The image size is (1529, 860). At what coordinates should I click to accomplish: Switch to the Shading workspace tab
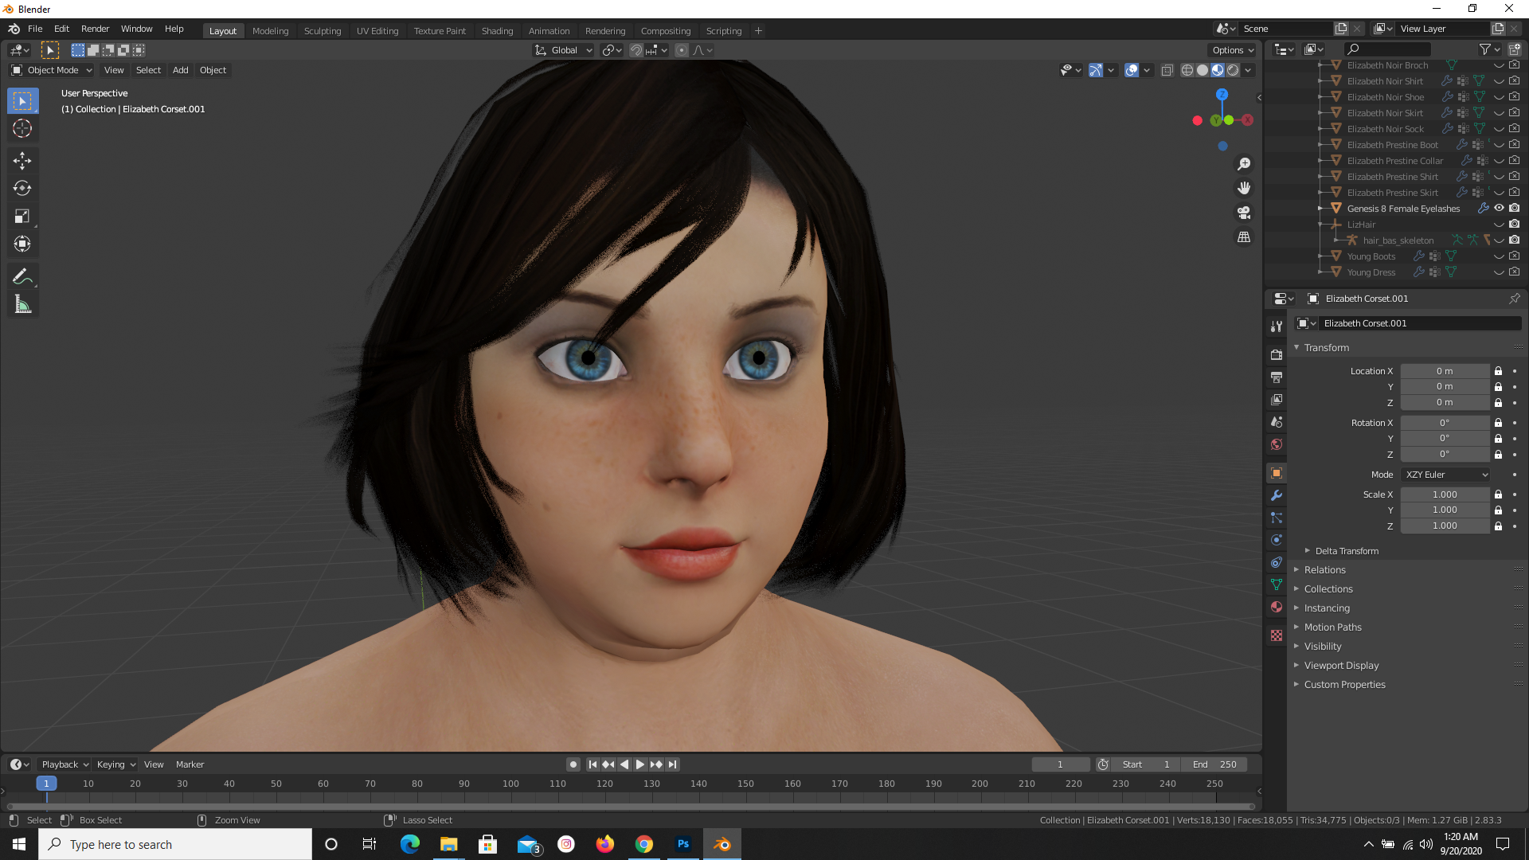(x=497, y=30)
